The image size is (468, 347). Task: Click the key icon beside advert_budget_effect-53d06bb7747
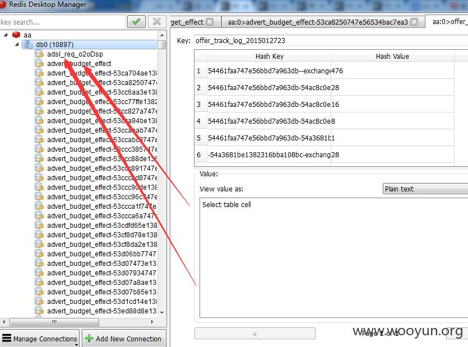39,254
